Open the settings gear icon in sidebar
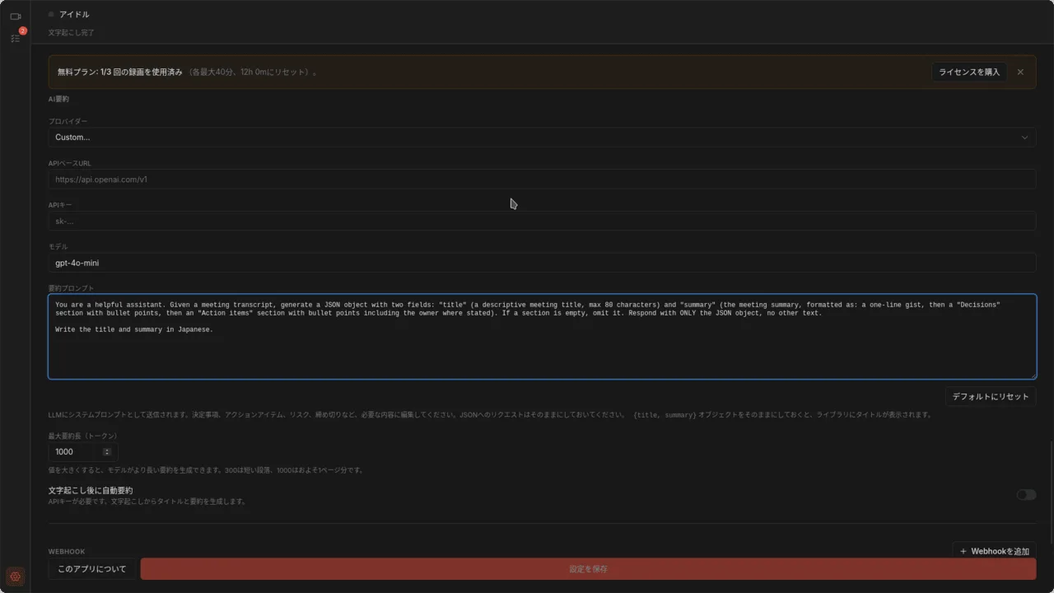The width and height of the screenshot is (1054, 593). click(x=15, y=577)
